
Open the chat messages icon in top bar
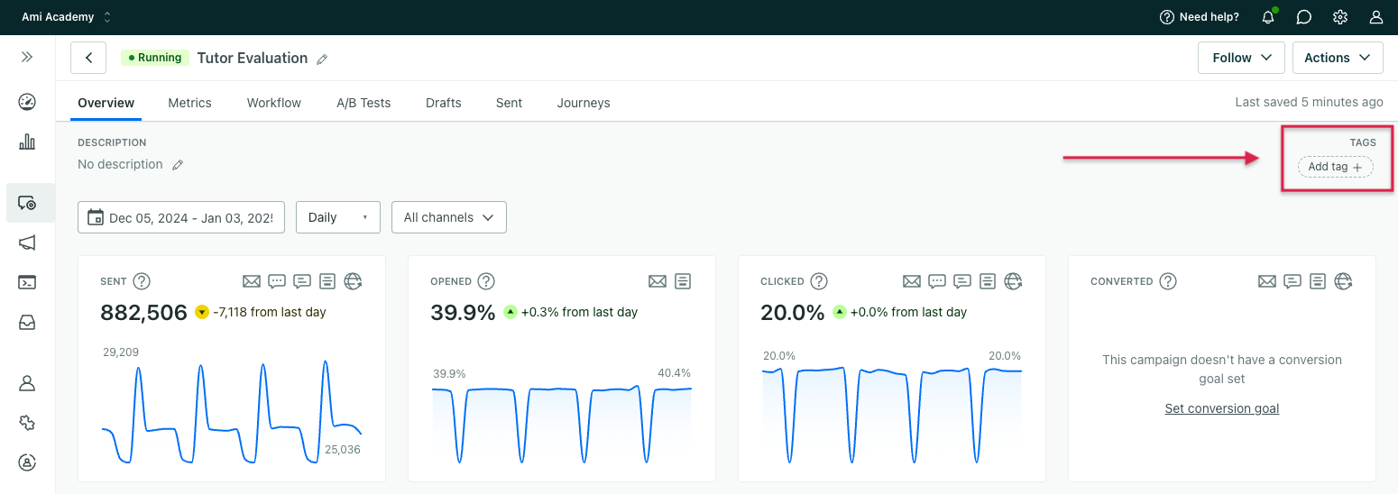click(x=1303, y=17)
